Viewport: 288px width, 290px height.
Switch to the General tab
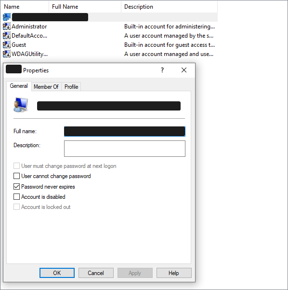click(x=19, y=86)
